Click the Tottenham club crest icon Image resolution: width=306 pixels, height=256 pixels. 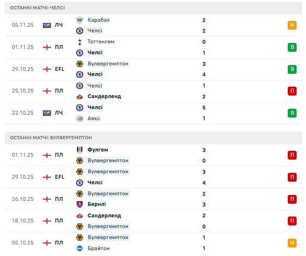[x=79, y=42]
